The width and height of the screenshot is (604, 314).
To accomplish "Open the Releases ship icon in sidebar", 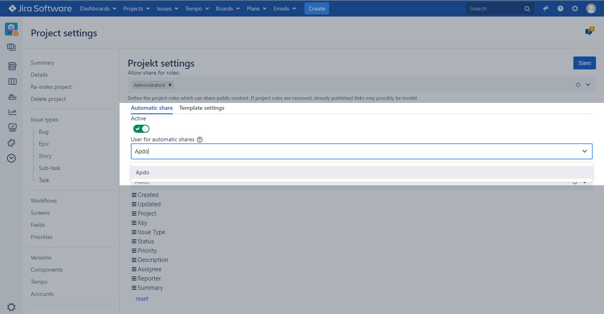I will [12, 97].
